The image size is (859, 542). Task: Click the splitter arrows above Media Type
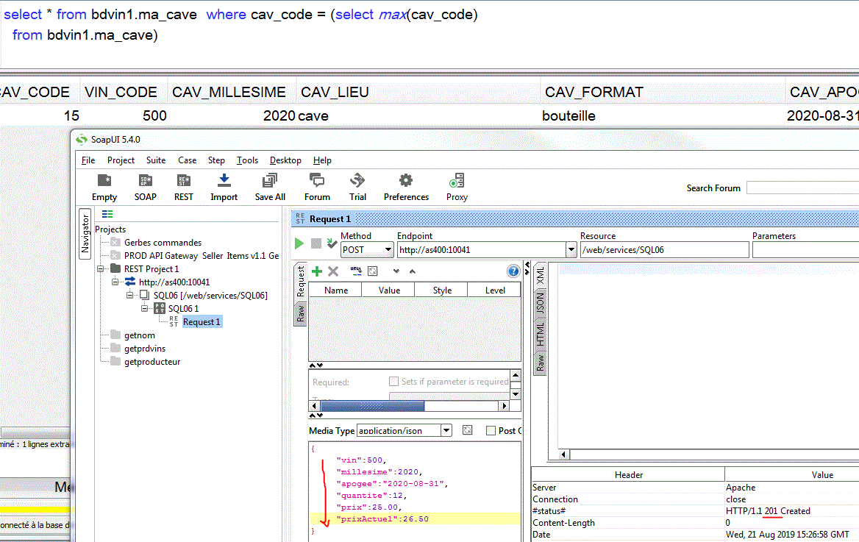(x=316, y=416)
